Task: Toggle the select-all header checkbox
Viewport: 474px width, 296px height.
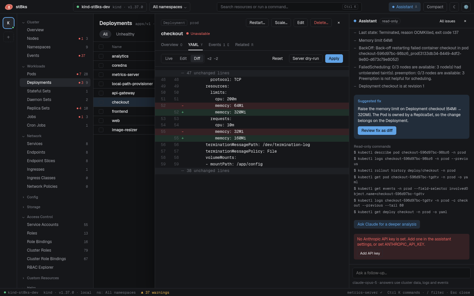Action: point(101,47)
